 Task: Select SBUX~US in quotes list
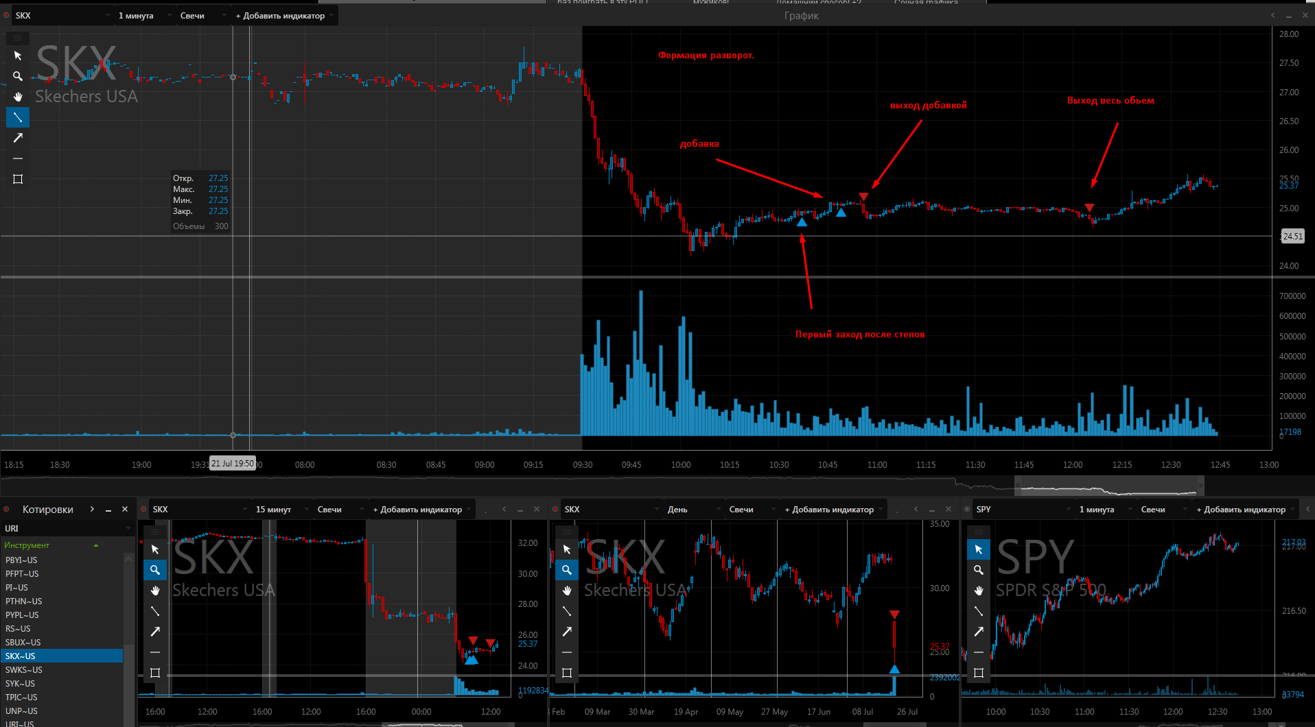62,642
